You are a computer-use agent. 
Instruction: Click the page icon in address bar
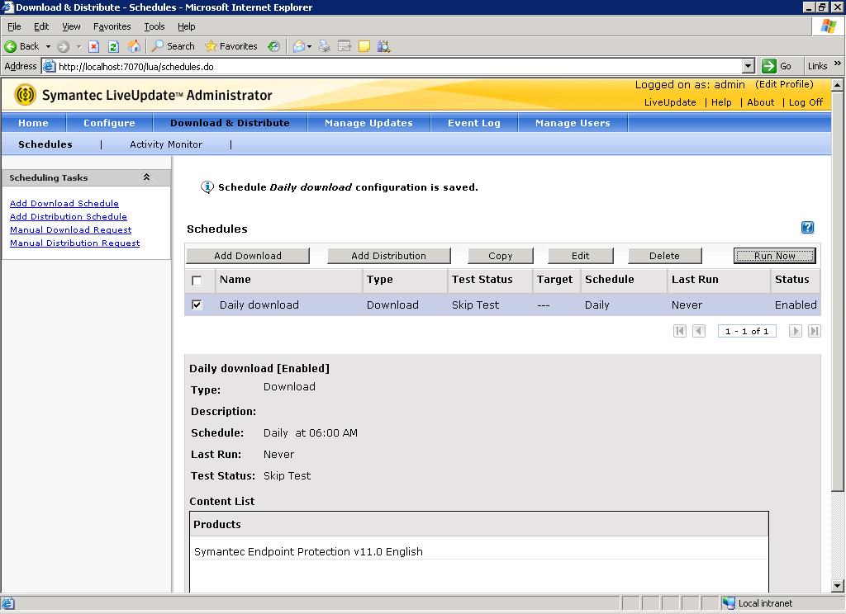point(49,66)
